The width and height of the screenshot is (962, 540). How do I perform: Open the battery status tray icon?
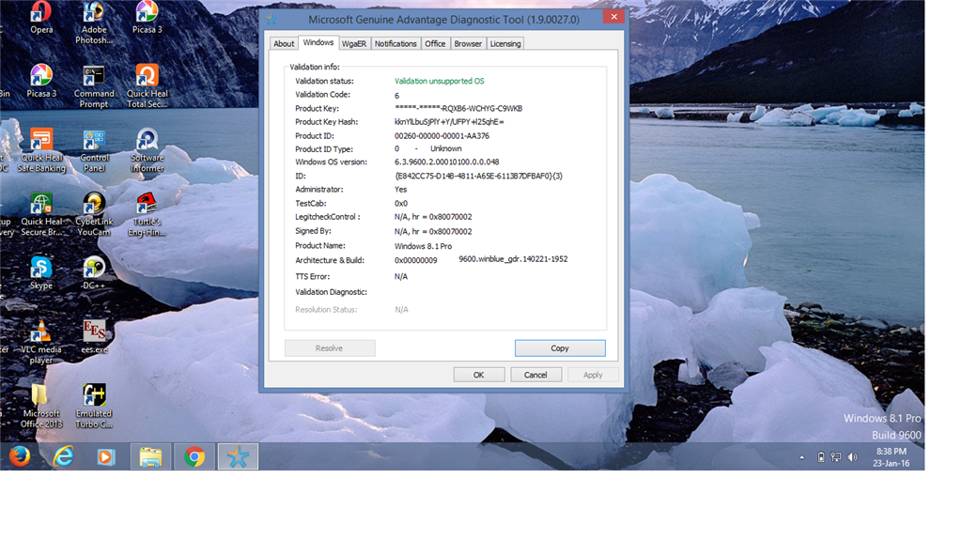point(821,457)
